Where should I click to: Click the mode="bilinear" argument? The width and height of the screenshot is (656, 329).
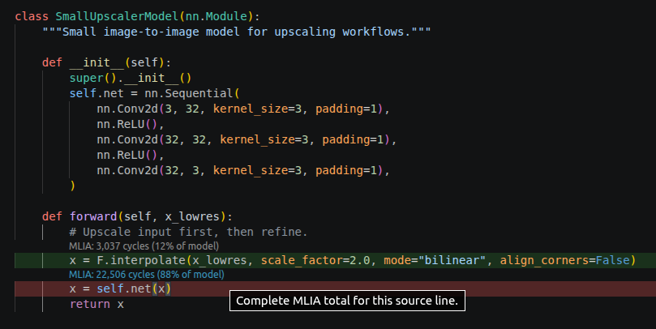click(435, 260)
